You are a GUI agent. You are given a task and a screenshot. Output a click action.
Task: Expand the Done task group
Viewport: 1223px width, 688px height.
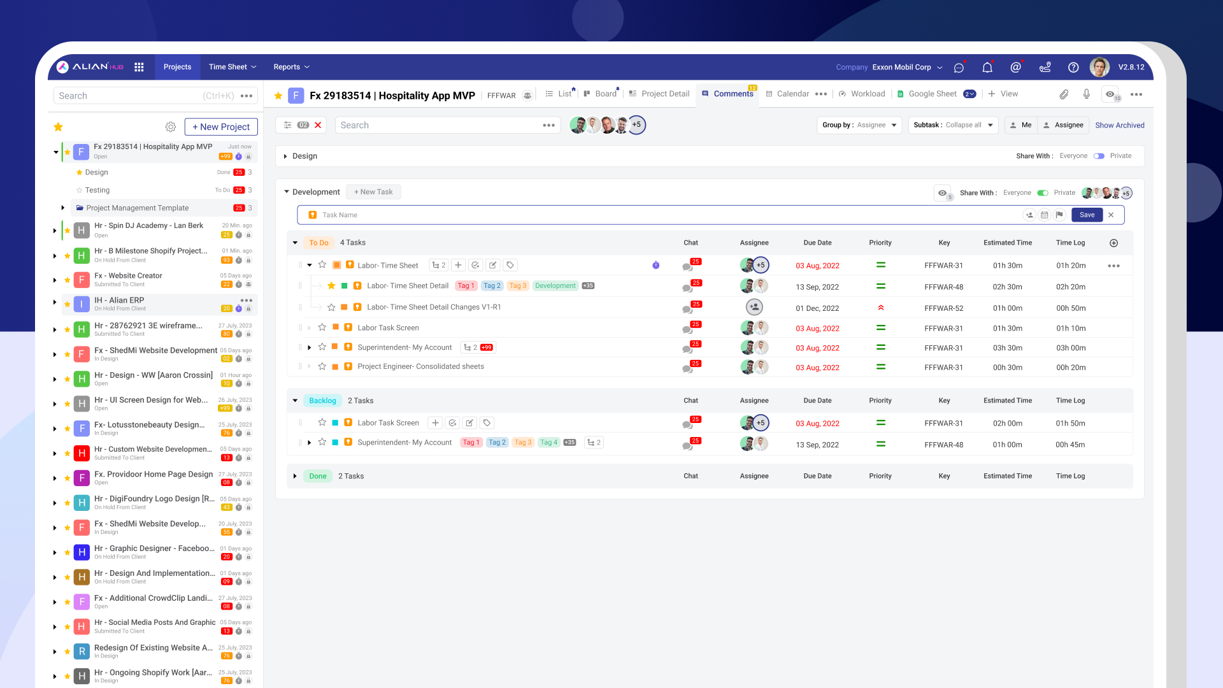295,477
